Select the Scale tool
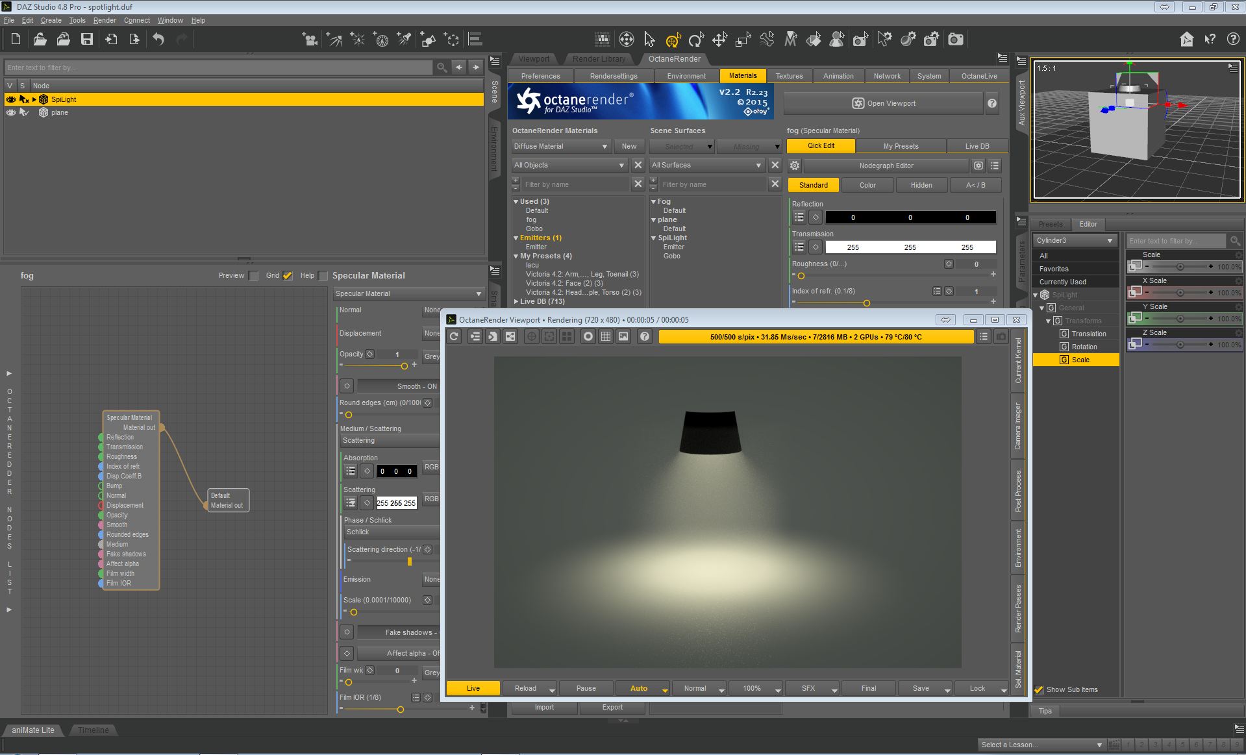 [x=743, y=40]
